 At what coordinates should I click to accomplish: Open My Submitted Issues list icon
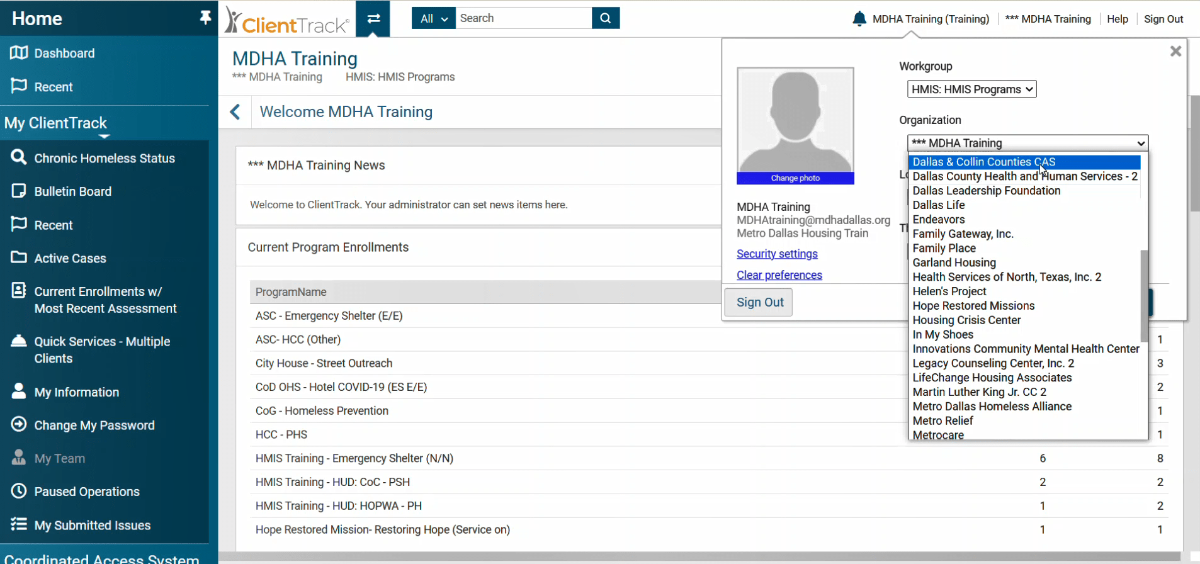[x=19, y=524]
